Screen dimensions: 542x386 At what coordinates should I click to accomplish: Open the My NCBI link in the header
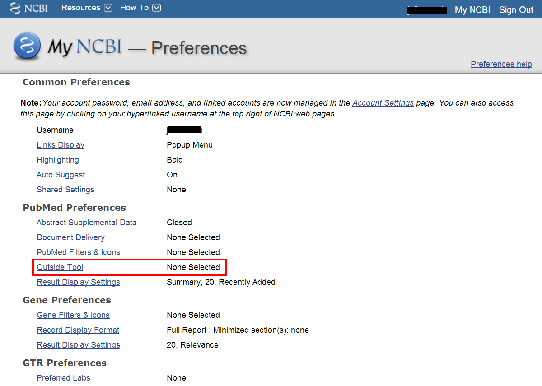472,10
